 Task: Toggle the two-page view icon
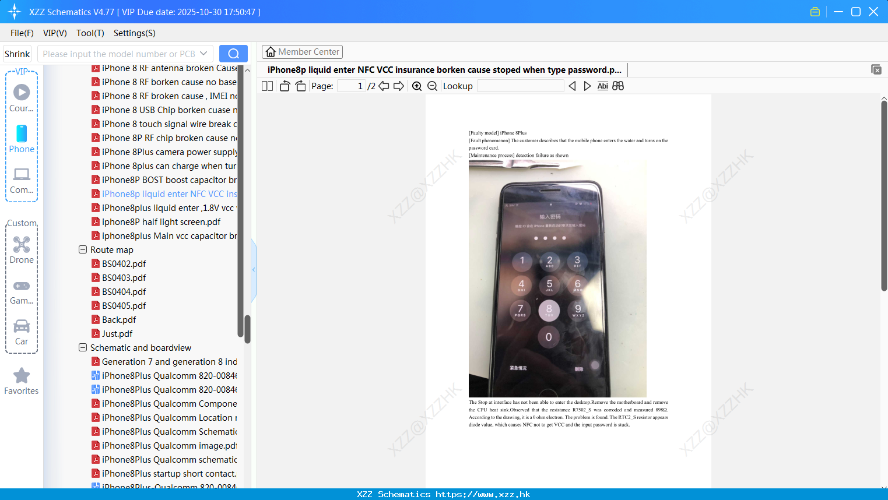tap(268, 86)
